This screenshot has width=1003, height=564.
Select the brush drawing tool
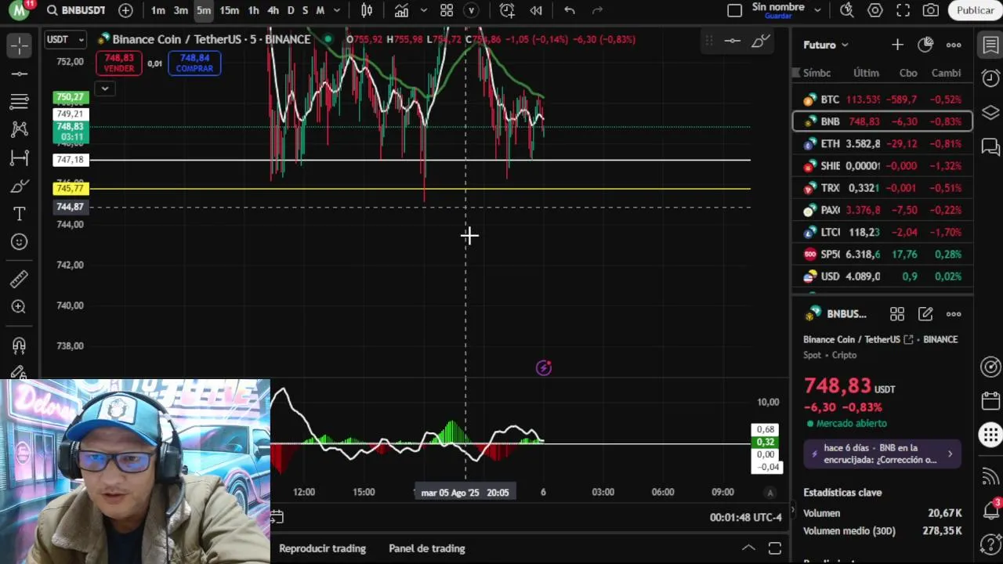tap(20, 186)
